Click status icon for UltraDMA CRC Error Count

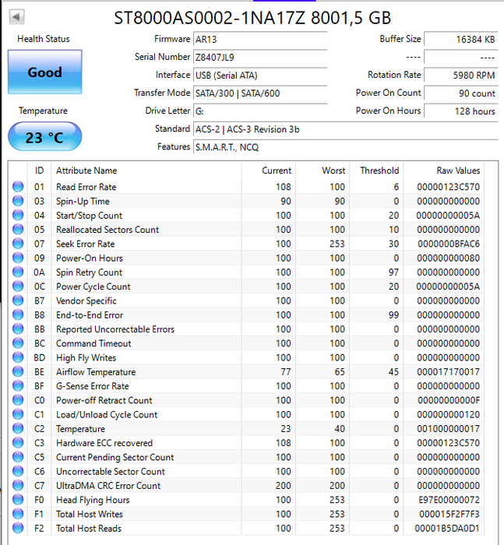pyautogui.click(x=18, y=486)
